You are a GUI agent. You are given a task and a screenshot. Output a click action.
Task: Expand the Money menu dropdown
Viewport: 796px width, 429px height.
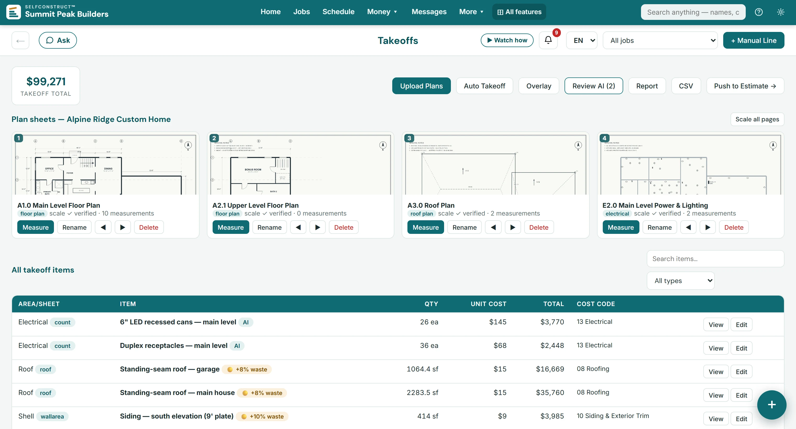tap(382, 12)
